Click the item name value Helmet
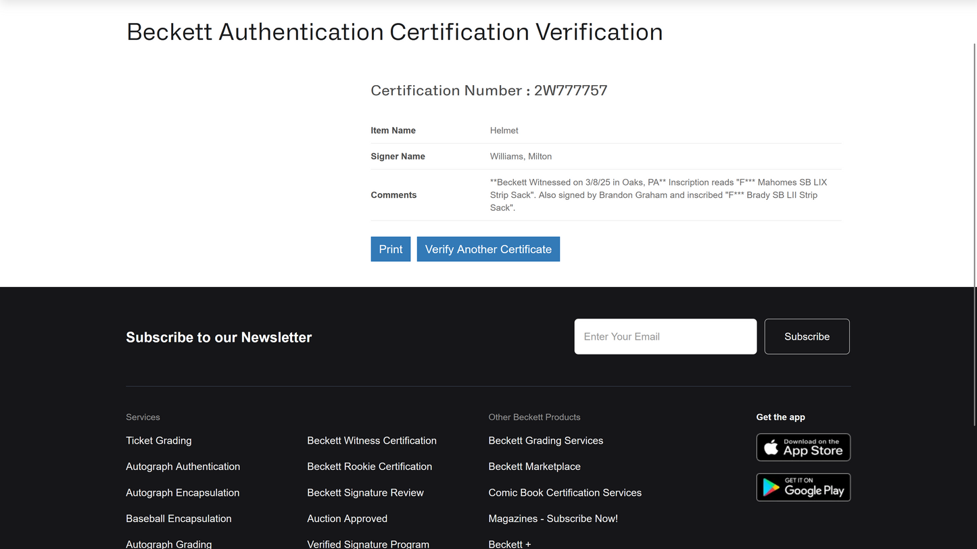The width and height of the screenshot is (977, 549). pyautogui.click(x=504, y=130)
